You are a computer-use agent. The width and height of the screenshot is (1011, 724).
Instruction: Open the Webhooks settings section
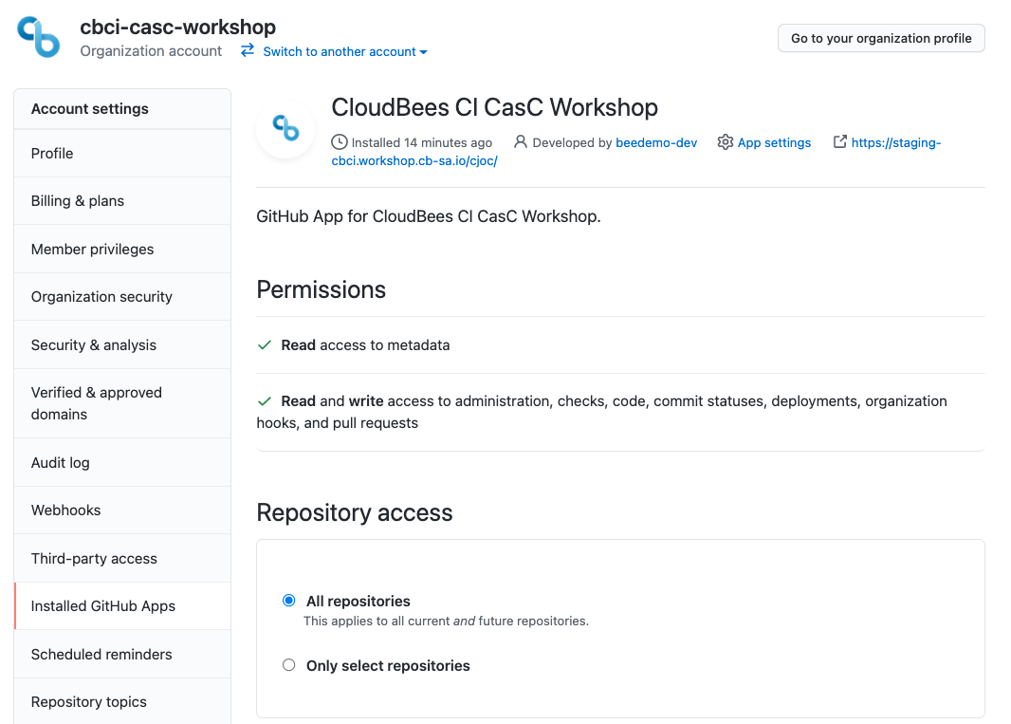[65, 510]
